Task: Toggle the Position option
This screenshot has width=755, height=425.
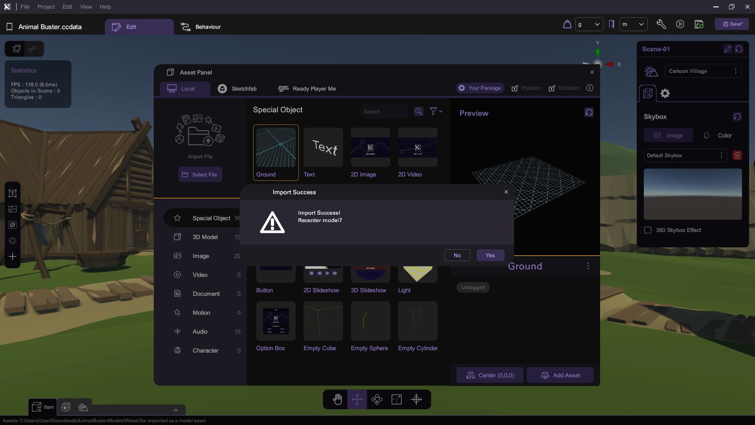Action: point(526,88)
